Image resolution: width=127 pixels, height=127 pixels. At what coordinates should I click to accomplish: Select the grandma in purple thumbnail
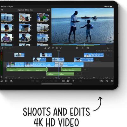coord(6,37)
